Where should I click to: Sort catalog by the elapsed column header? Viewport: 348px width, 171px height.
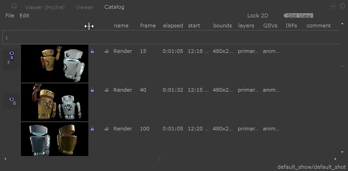(173, 26)
